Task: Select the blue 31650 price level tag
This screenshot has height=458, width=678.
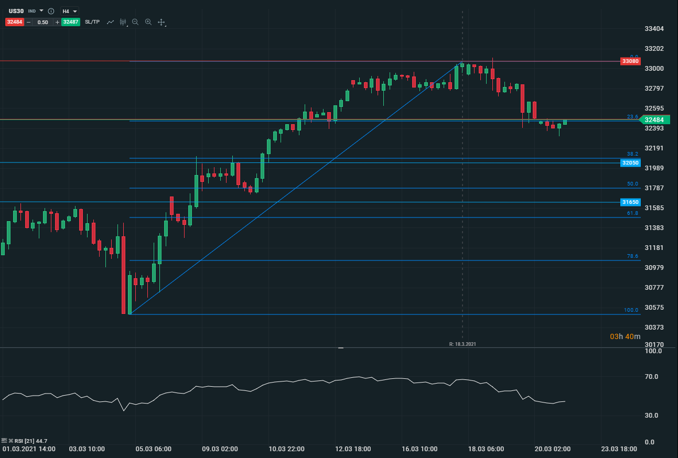Action: pos(630,202)
